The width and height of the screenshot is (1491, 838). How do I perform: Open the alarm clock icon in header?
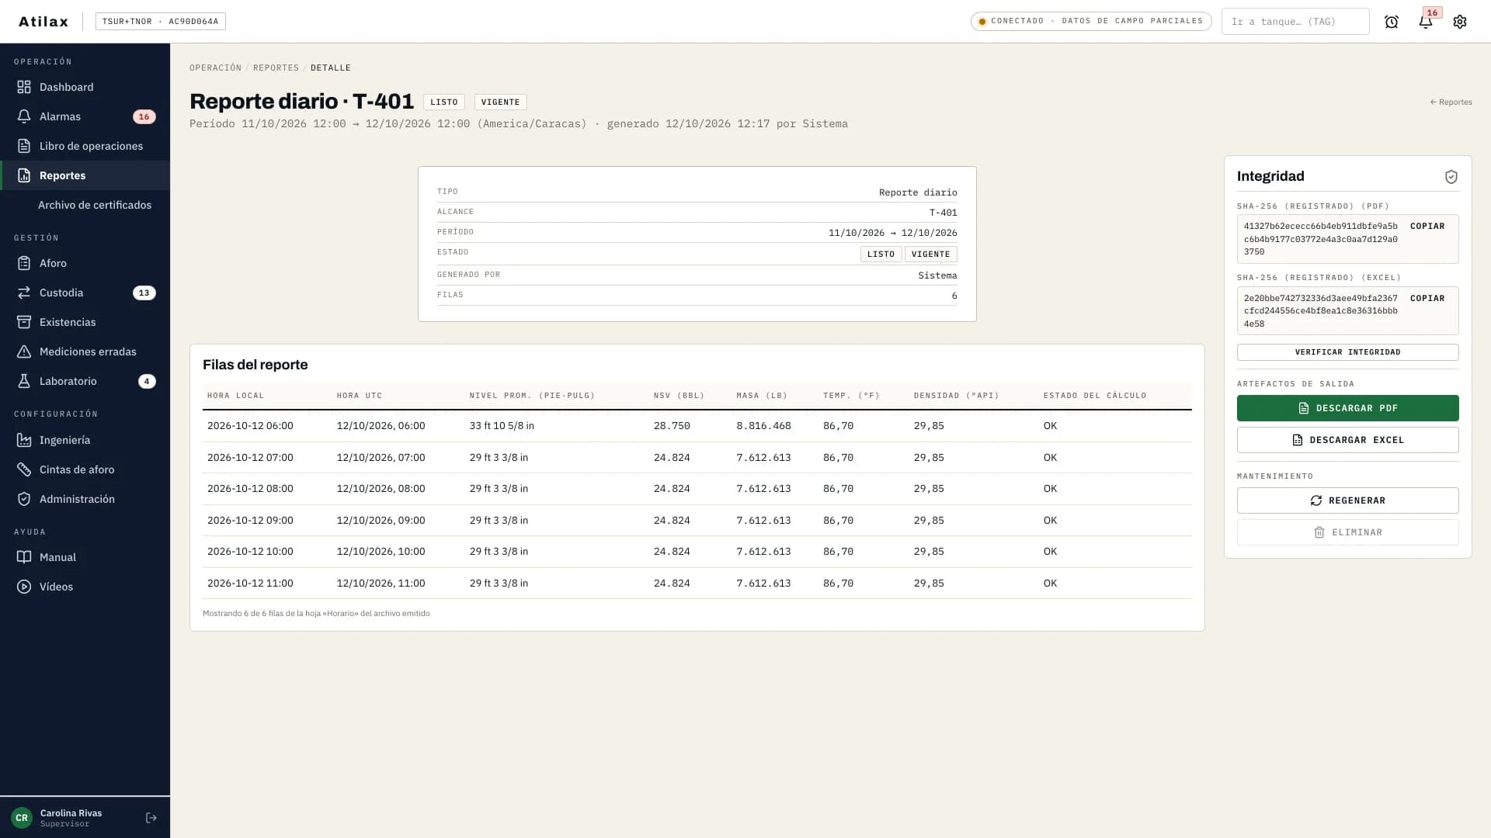(1391, 22)
